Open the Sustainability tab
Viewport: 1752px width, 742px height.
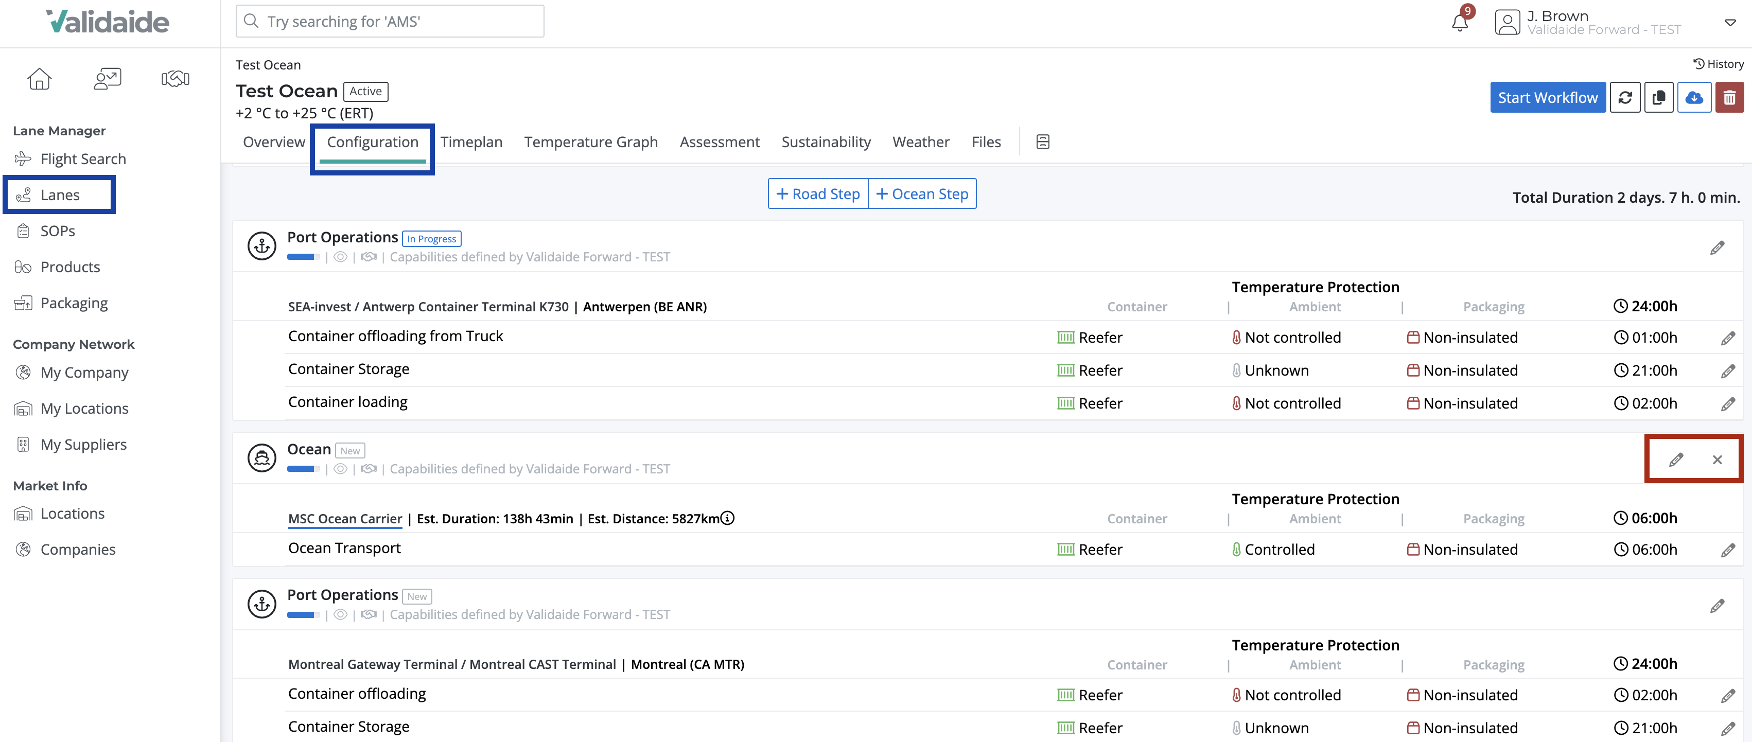coord(827,142)
